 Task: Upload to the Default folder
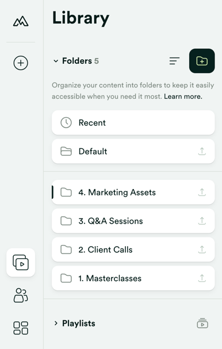[x=202, y=151]
